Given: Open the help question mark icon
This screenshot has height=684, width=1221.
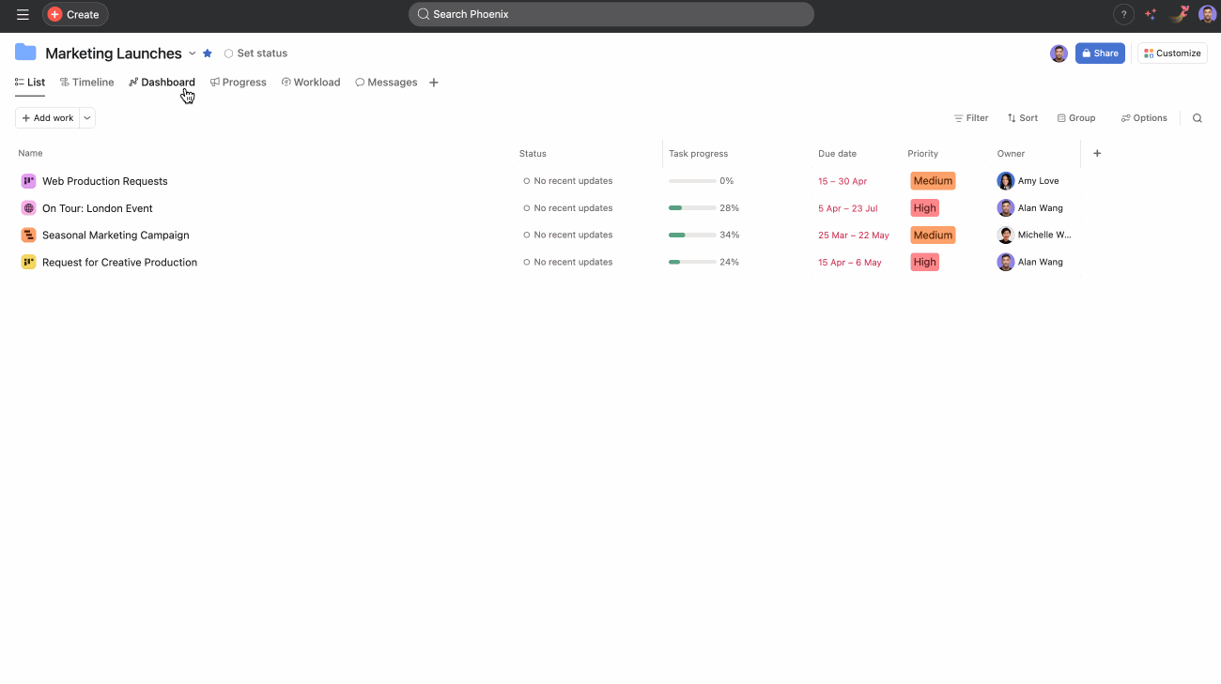Looking at the screenshot, I should point(1123,14).
